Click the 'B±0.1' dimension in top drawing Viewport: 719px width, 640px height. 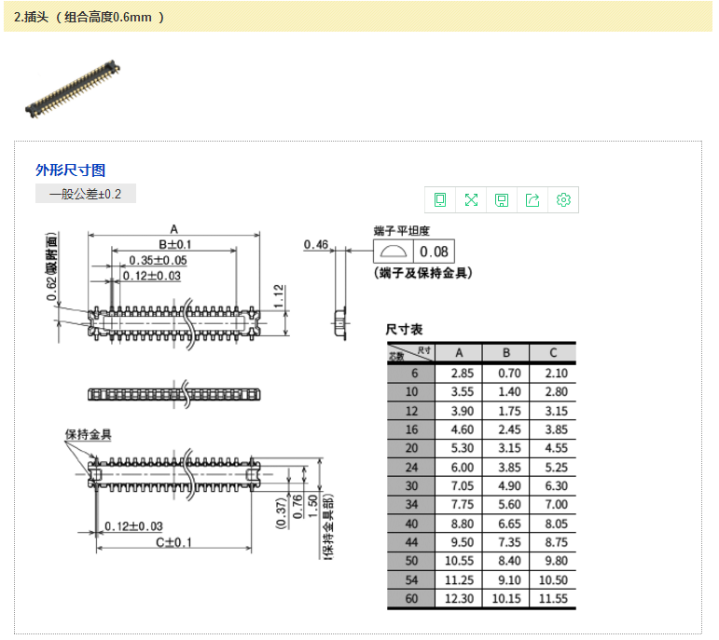click(174, 244)
